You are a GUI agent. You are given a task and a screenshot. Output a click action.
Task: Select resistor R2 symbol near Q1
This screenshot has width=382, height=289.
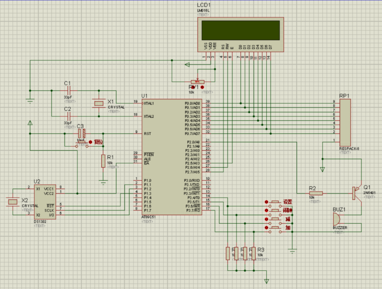coord(316,193)
